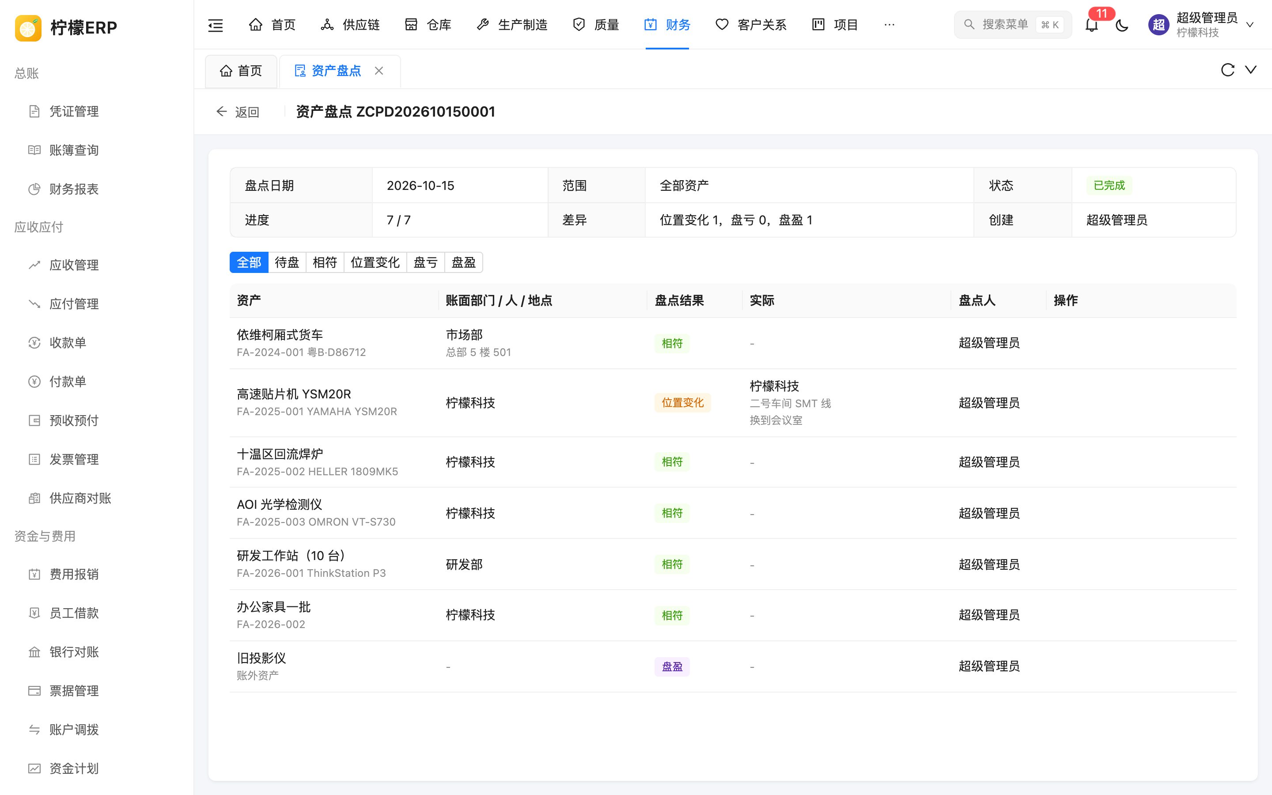Open the 质量 top menu

coord(596,25)
